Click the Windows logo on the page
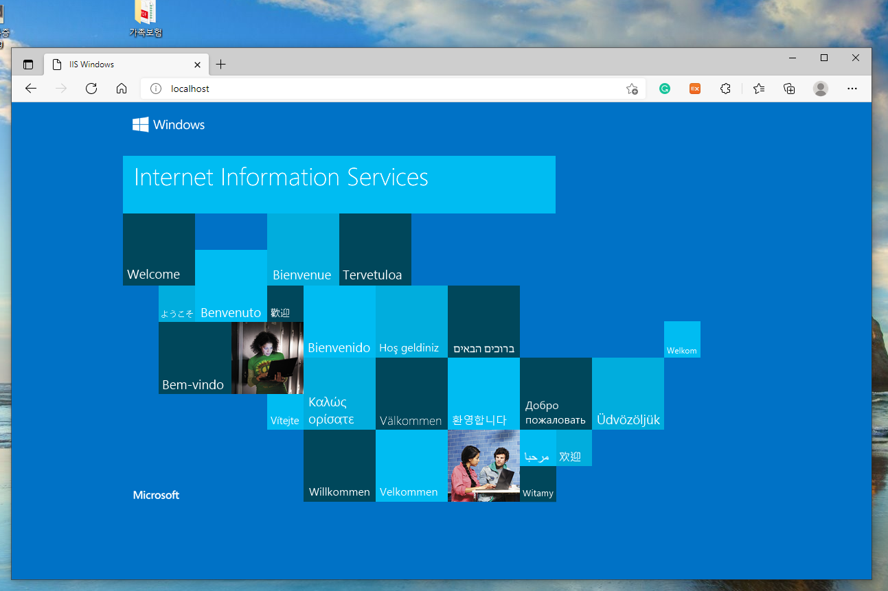Viewport: 888px width, 591px height. point(169,124)
